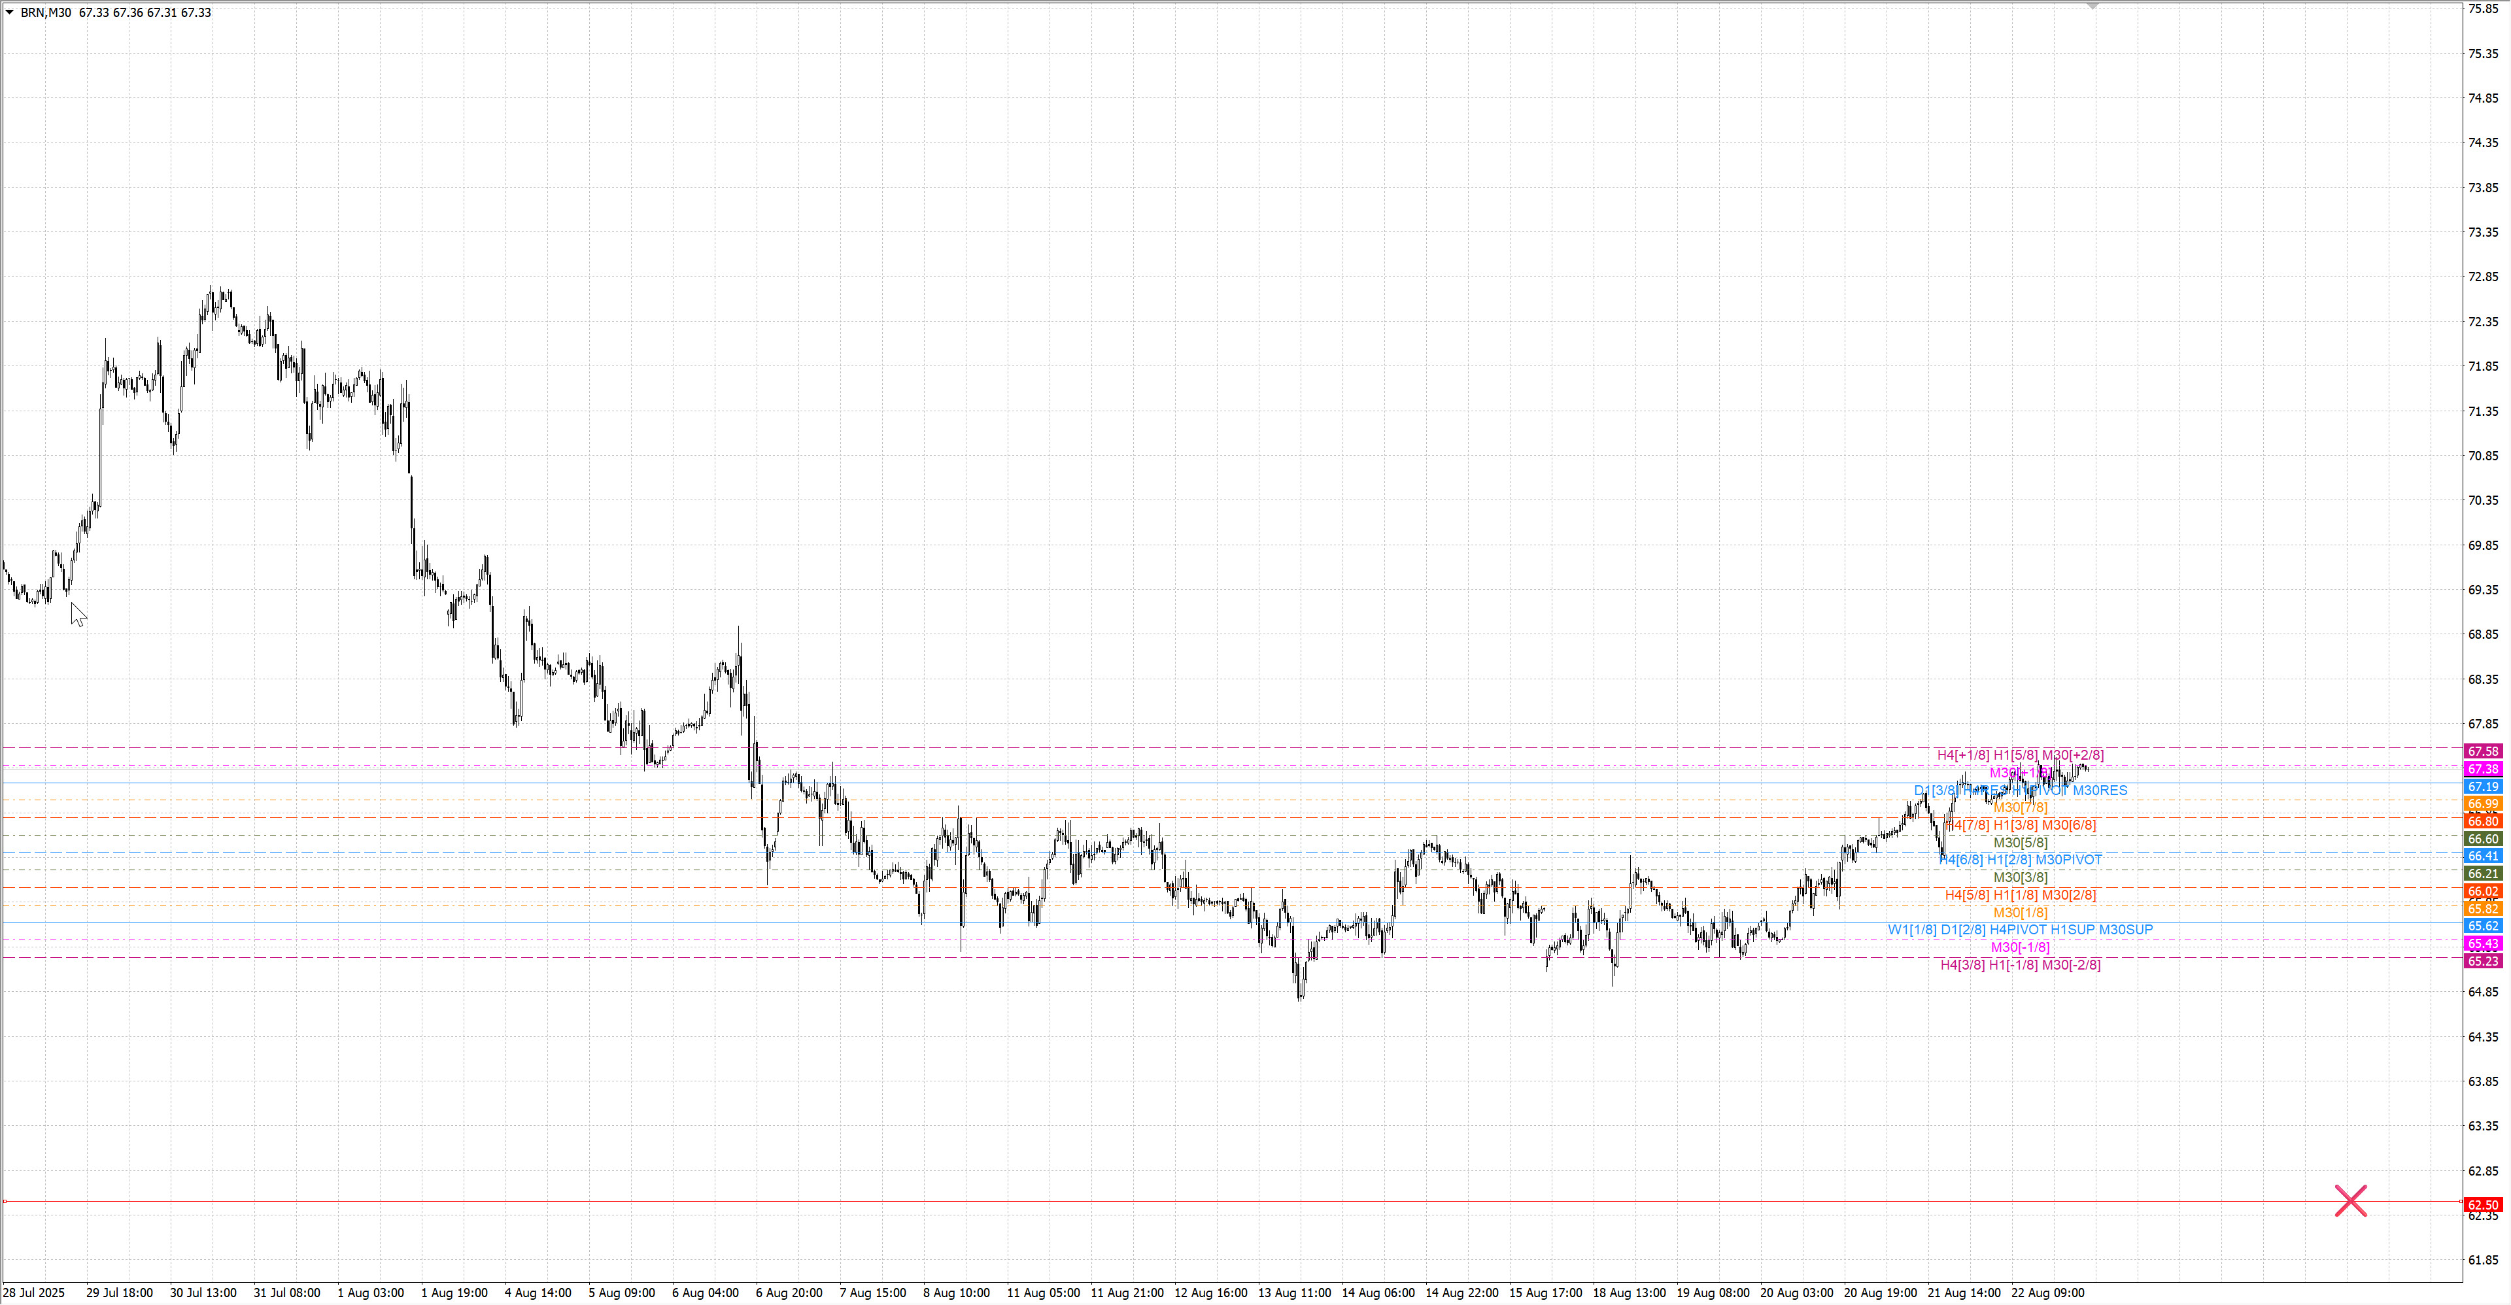Click the gray chart shift triangle at top

click(x=2092, y=7)
